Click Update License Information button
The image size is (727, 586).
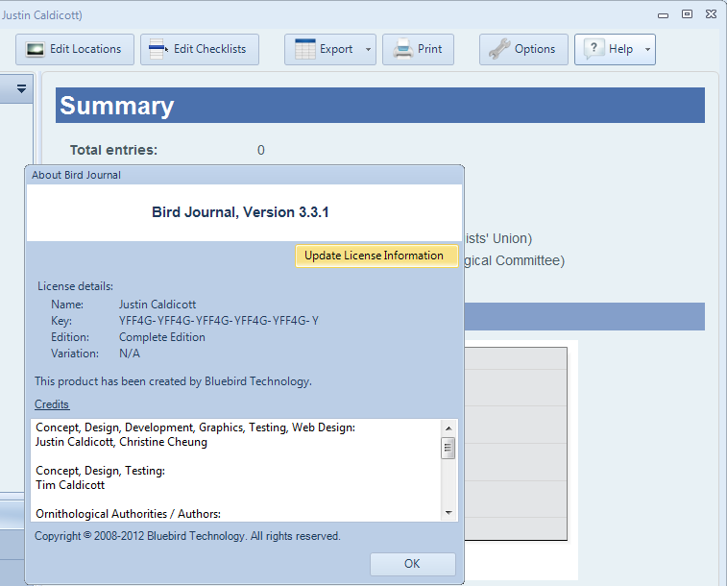(x=376, y=256)
